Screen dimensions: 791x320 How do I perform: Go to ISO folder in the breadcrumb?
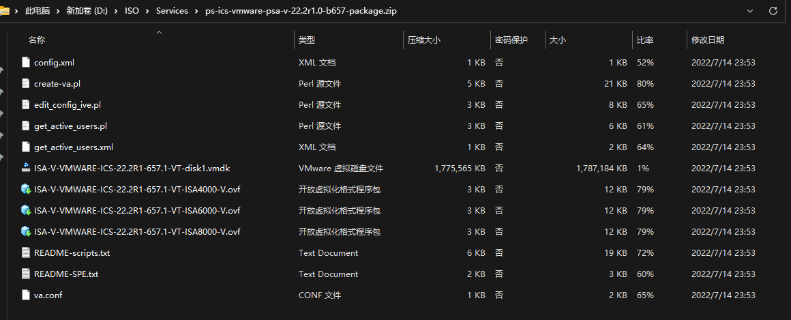(132, 11)
